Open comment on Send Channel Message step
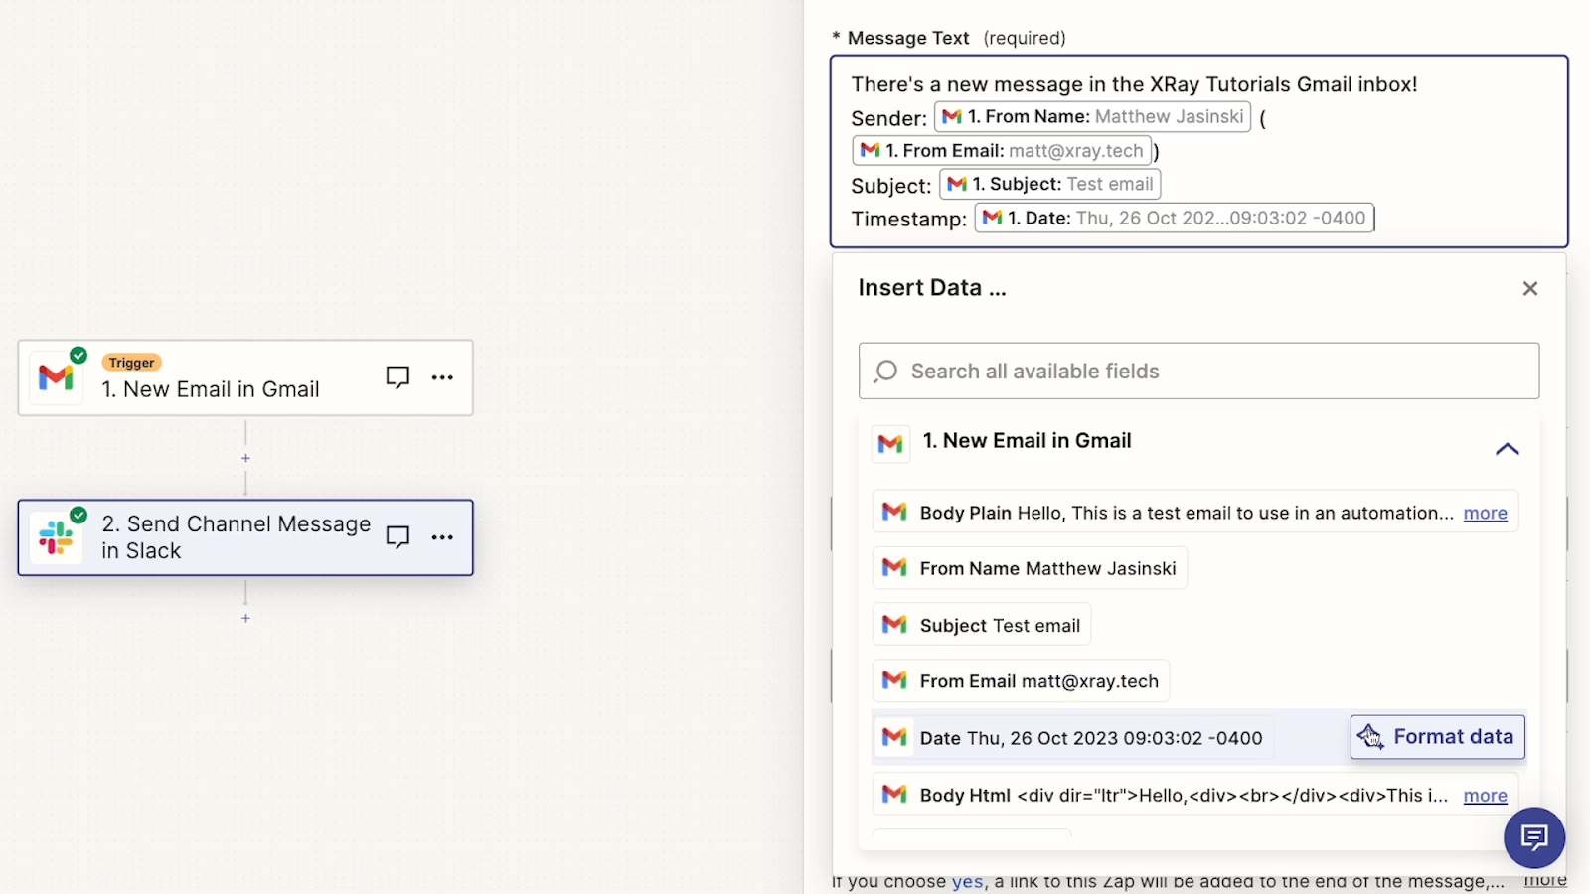Viewport: 1590px width, 894px height. 397,537
